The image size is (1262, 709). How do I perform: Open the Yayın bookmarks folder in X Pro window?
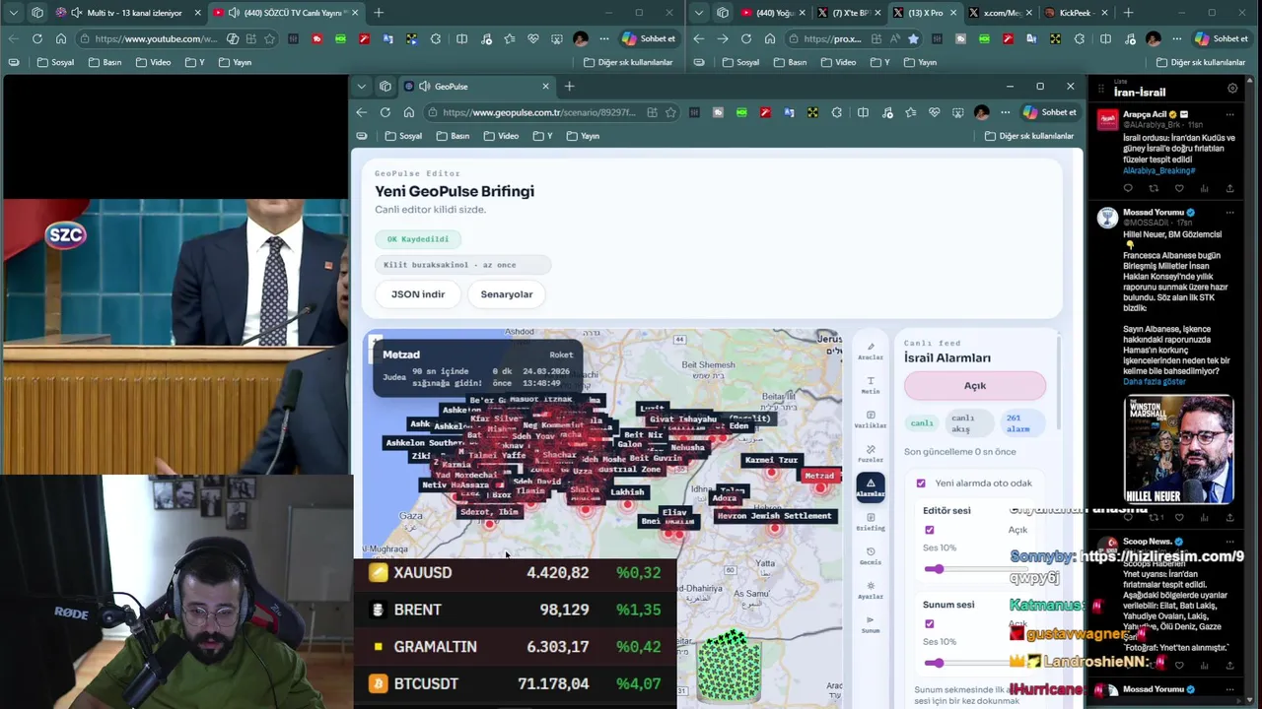(x=920, y=62)
